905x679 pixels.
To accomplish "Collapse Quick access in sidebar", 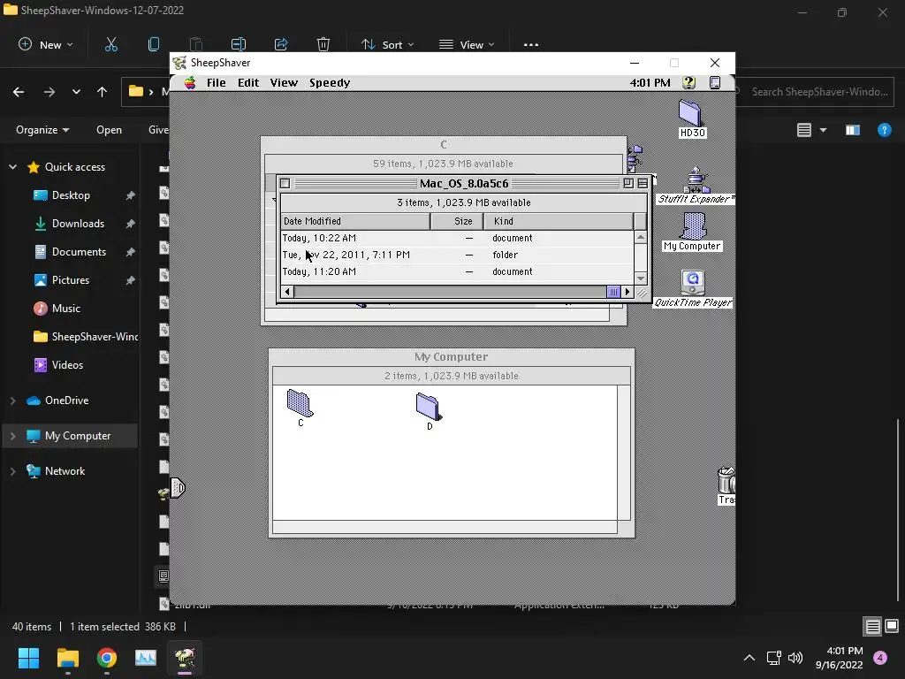I will pos(12,167).
